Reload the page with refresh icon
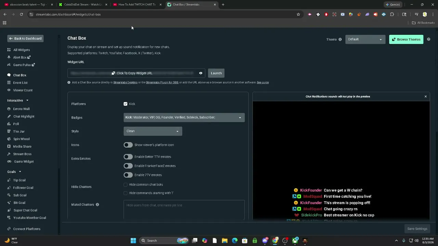 click(x=21, y=14)
